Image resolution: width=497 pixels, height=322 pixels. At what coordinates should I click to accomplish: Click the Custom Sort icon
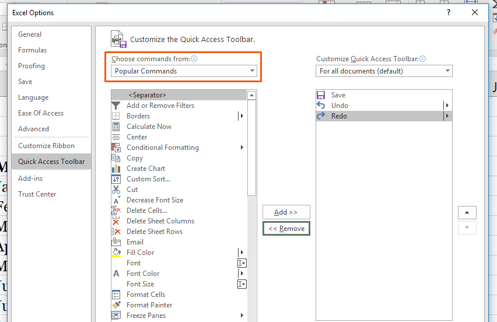(116, 179)
